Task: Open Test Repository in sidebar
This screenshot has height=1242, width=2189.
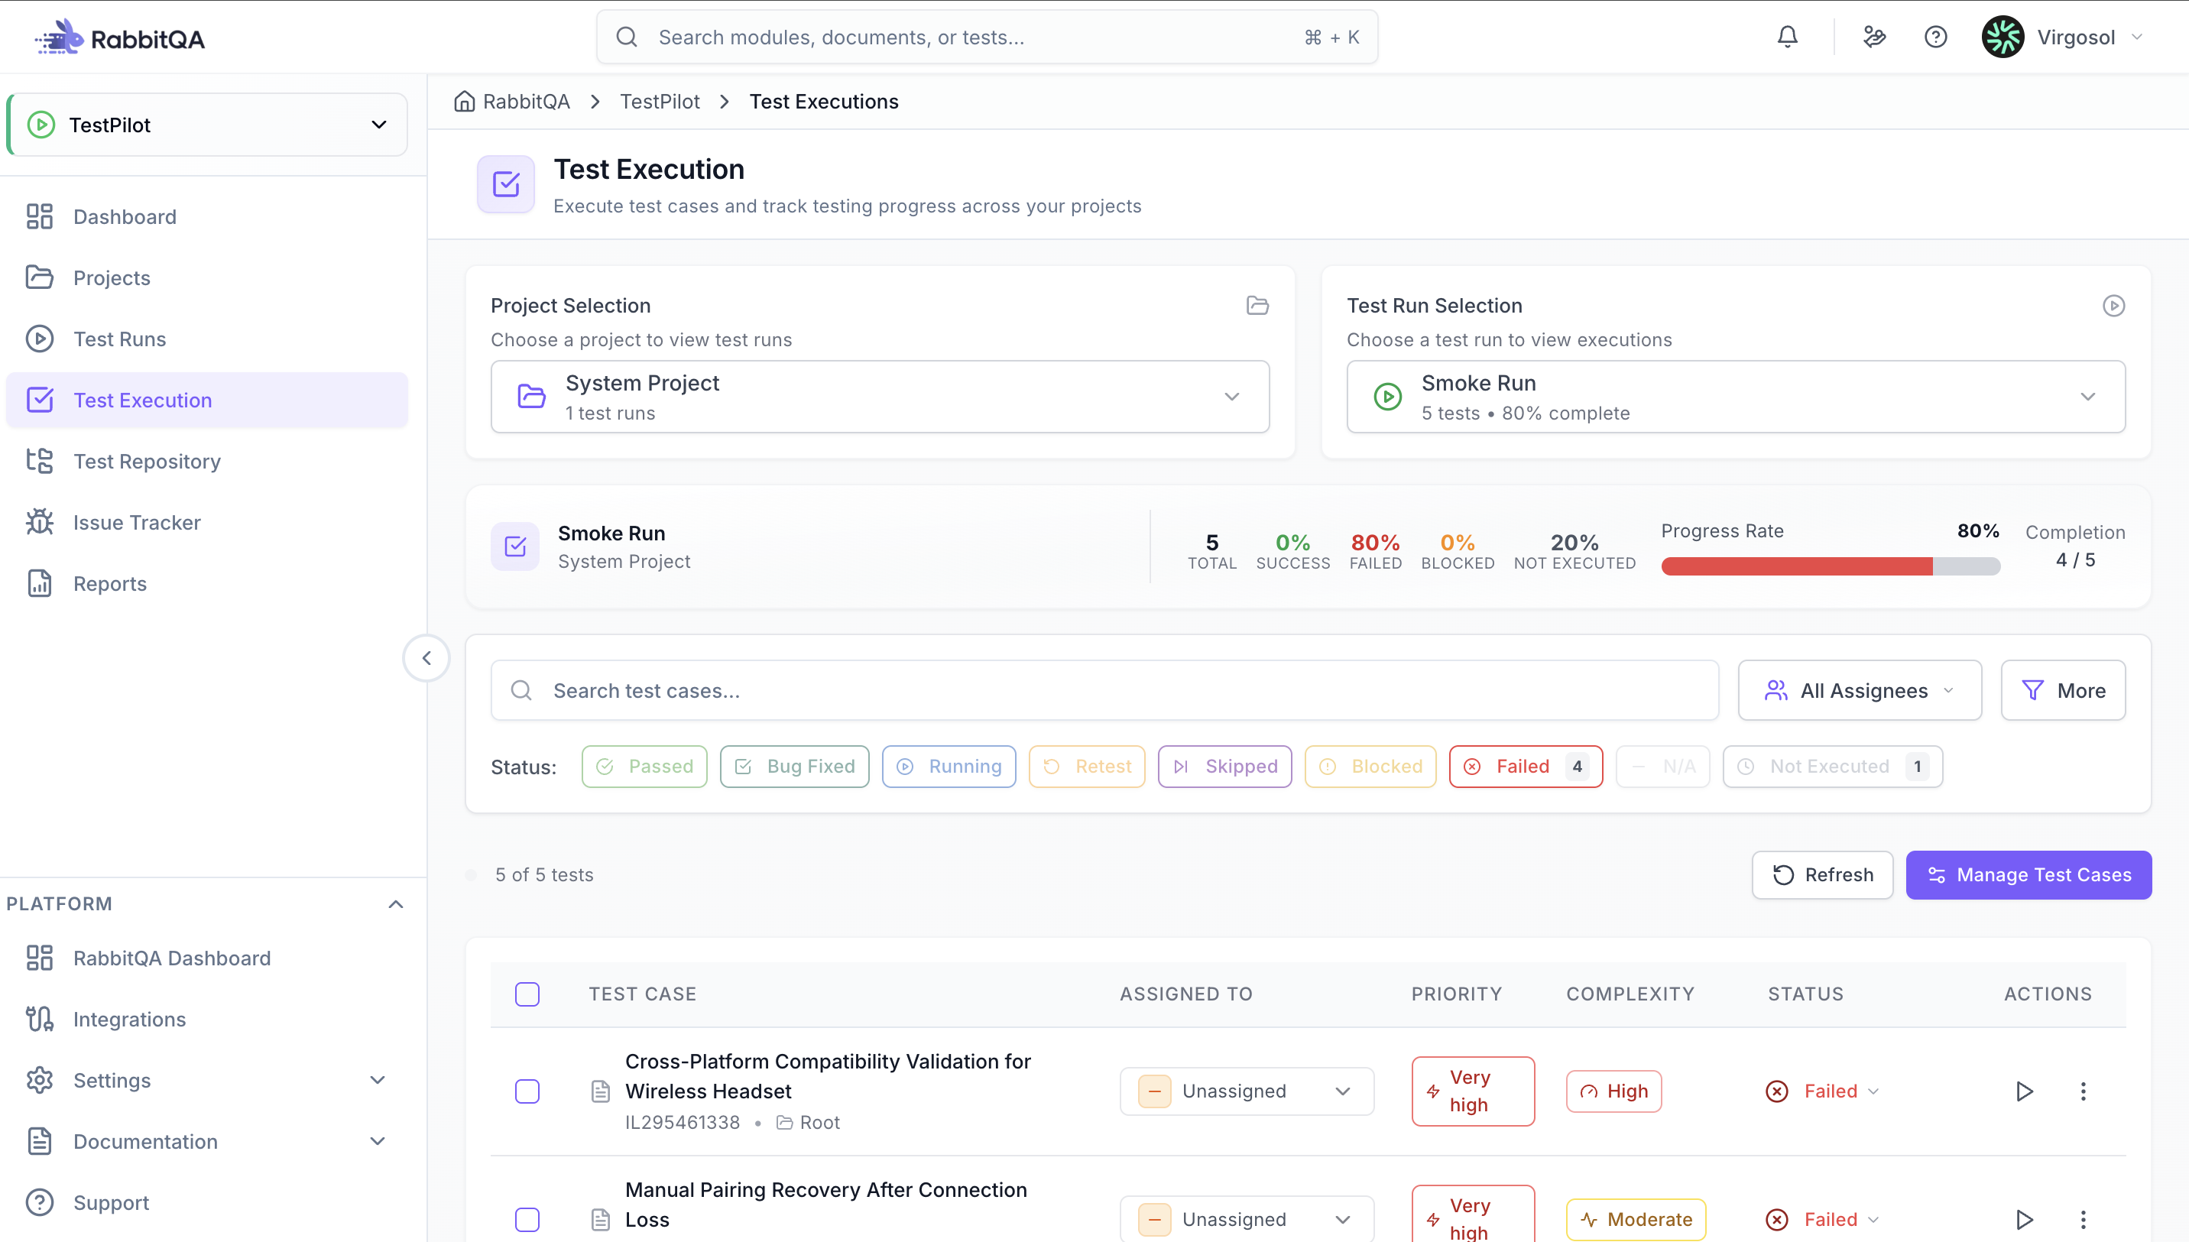Action: point(206,462)
